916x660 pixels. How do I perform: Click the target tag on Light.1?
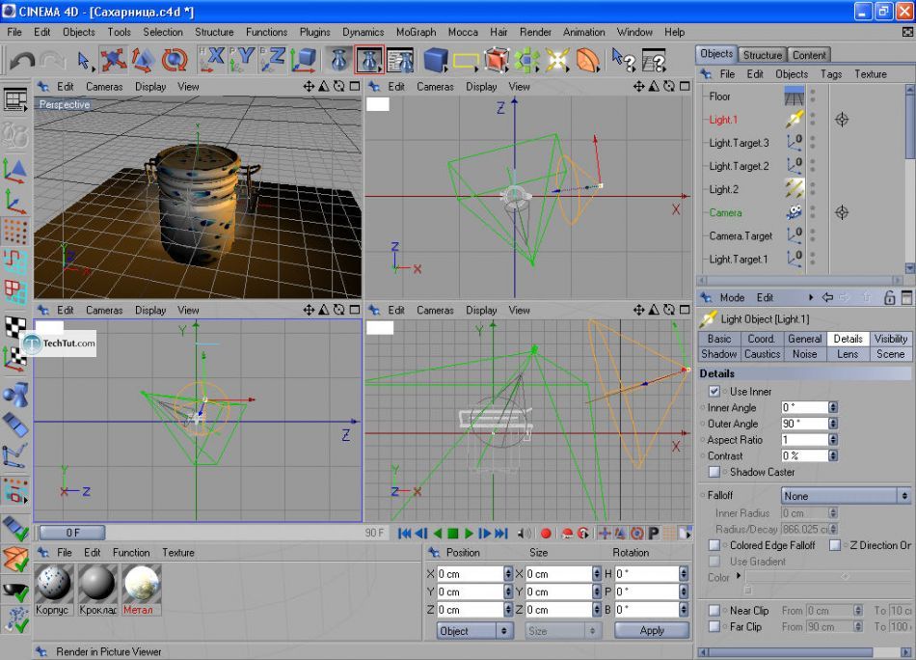pyautogui.click(x=841, y=120)
